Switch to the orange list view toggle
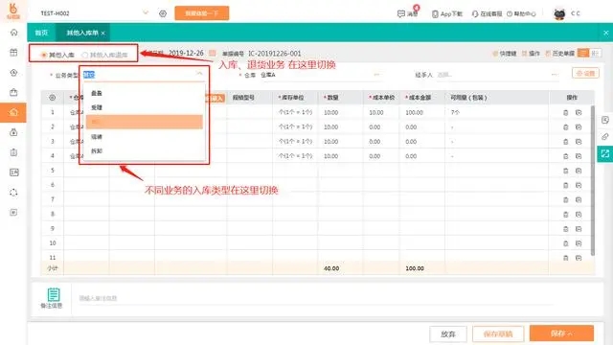This screenshot has height=345, width=613. point(583,53)
